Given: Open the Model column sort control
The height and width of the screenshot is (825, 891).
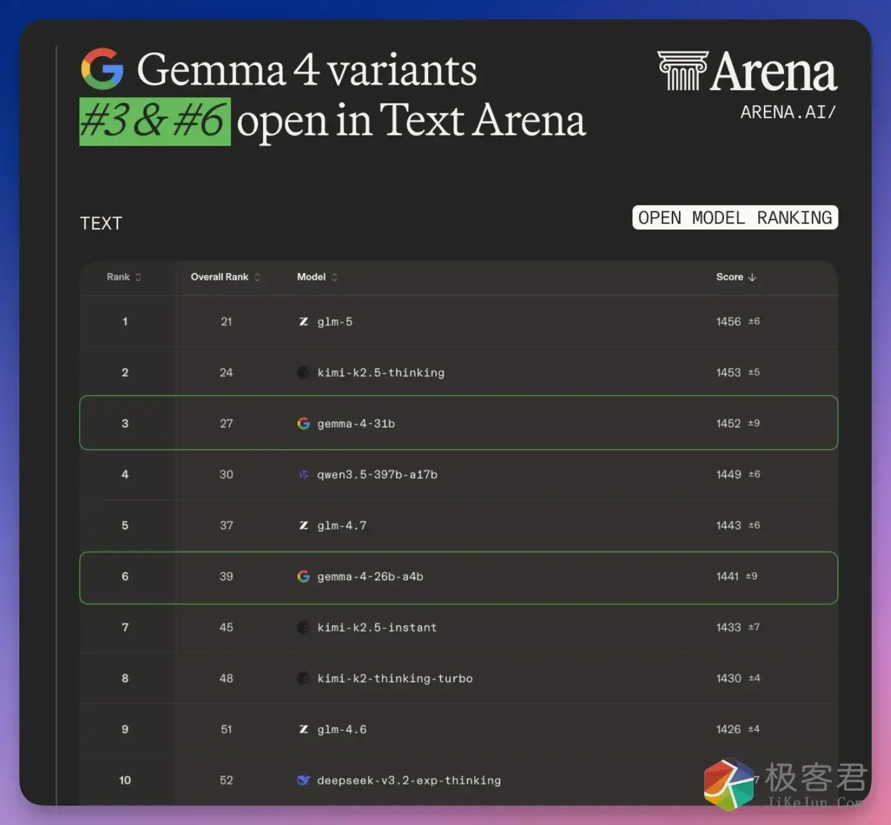Looking at the screenshot, I should pos(335,277).
